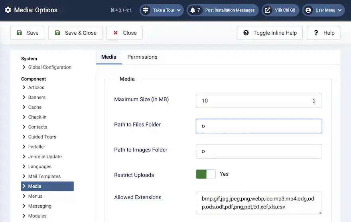Open Global Configuration in sidebar

pyautogui.click(x=49, y=67)
